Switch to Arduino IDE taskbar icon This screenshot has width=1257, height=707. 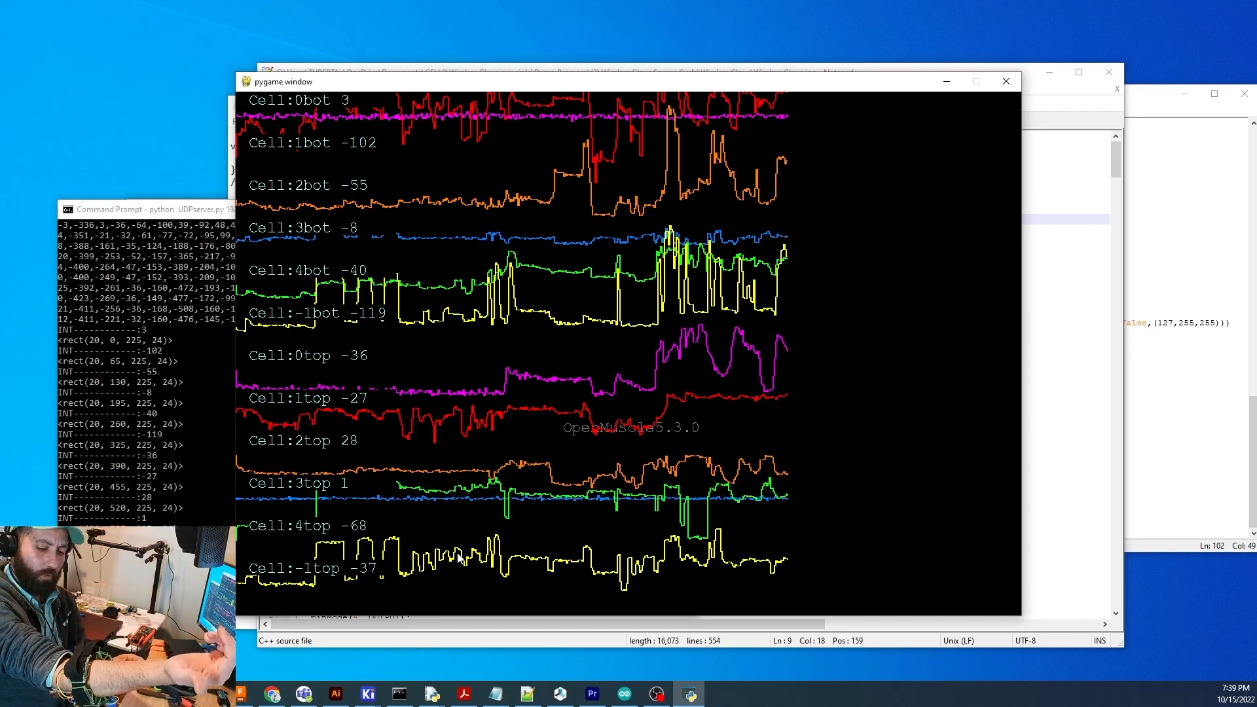[625, 694]
